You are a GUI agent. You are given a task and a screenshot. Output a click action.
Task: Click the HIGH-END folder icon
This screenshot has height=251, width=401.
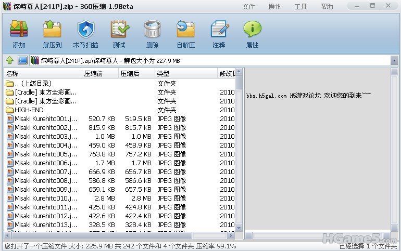tap(10, 110)
